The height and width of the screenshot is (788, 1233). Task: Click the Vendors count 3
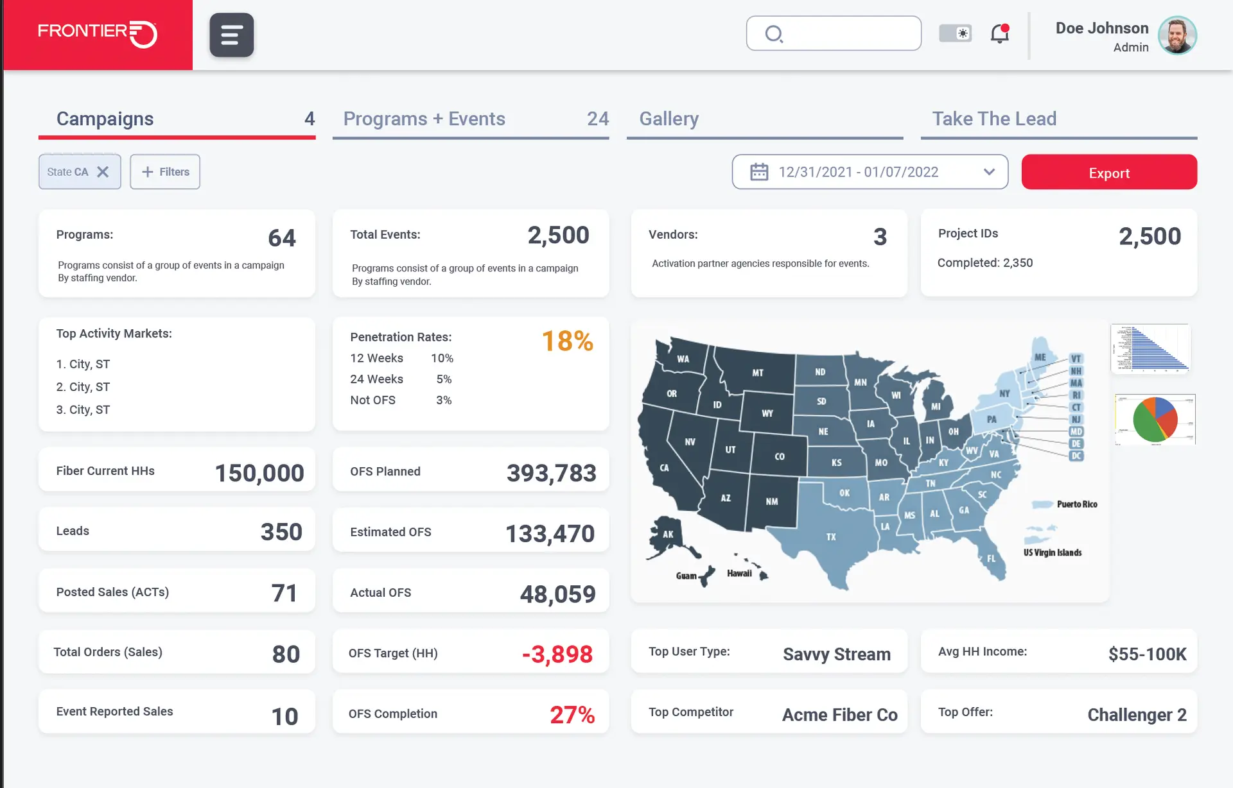pyautogui.click(x=880, y=237)
